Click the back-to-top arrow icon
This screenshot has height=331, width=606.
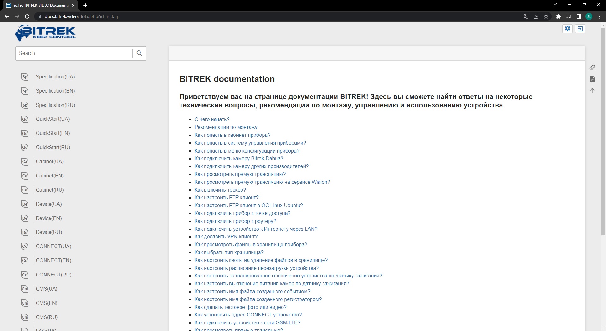click(x=592, y=90)
